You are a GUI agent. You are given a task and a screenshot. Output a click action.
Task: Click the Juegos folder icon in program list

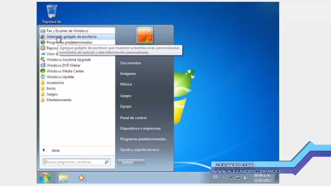[x=43, y=94]
